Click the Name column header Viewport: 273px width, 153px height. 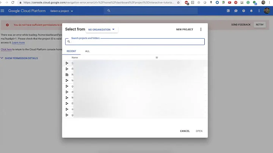point(75,58)
